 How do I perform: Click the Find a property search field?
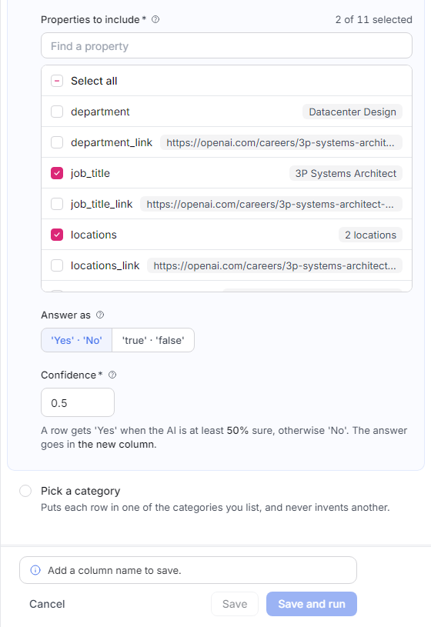226,46
